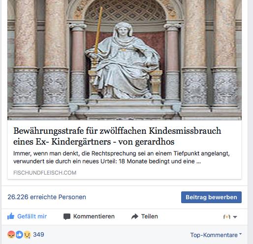This screenshot has height=244, width=253.
Task: Open the post-as dropdown arrow
Action: (235, 217)
